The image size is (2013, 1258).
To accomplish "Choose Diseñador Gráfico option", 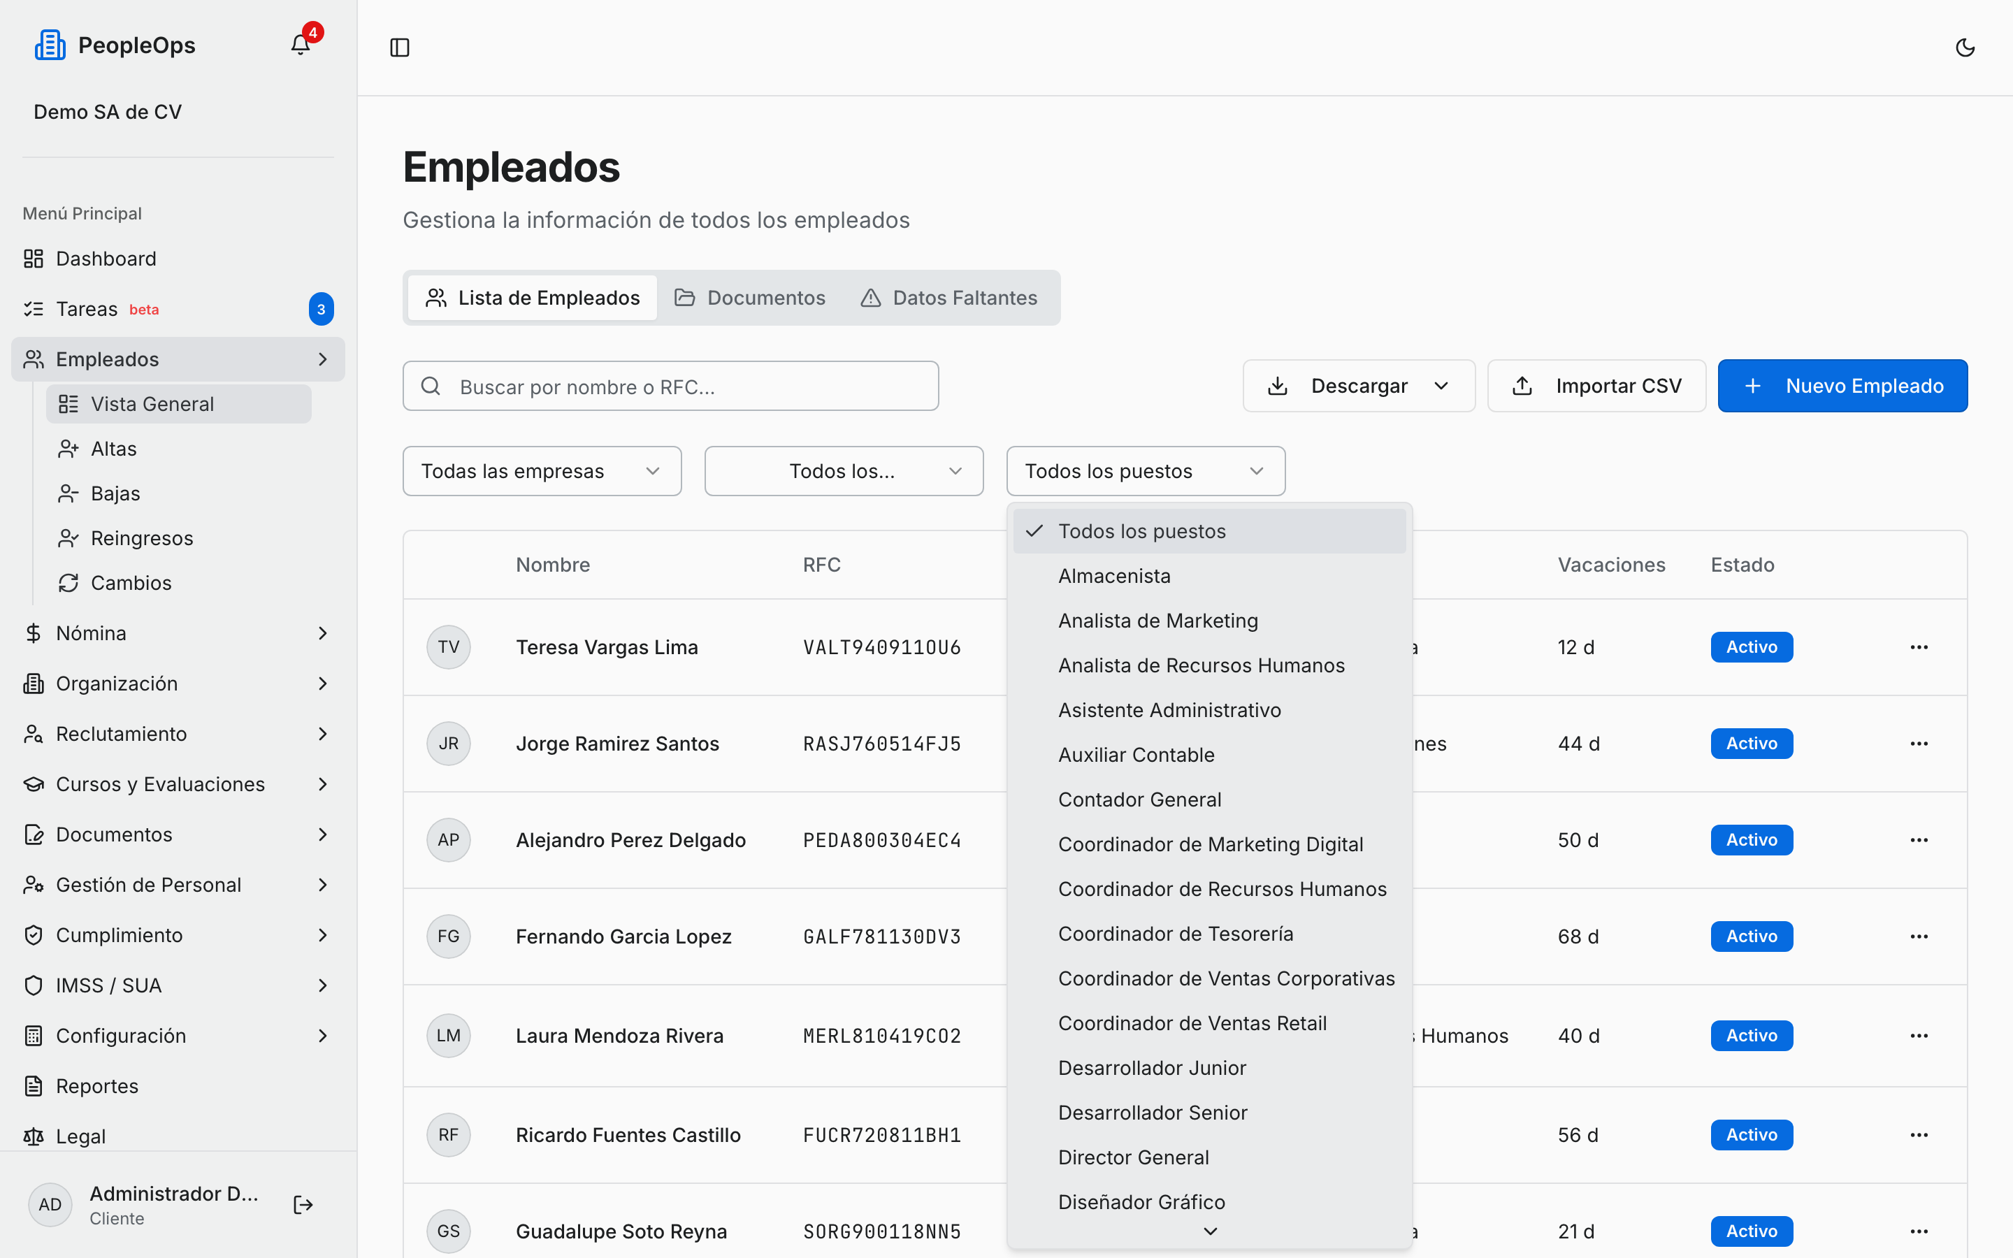I will click(x=1209, y=1202).
